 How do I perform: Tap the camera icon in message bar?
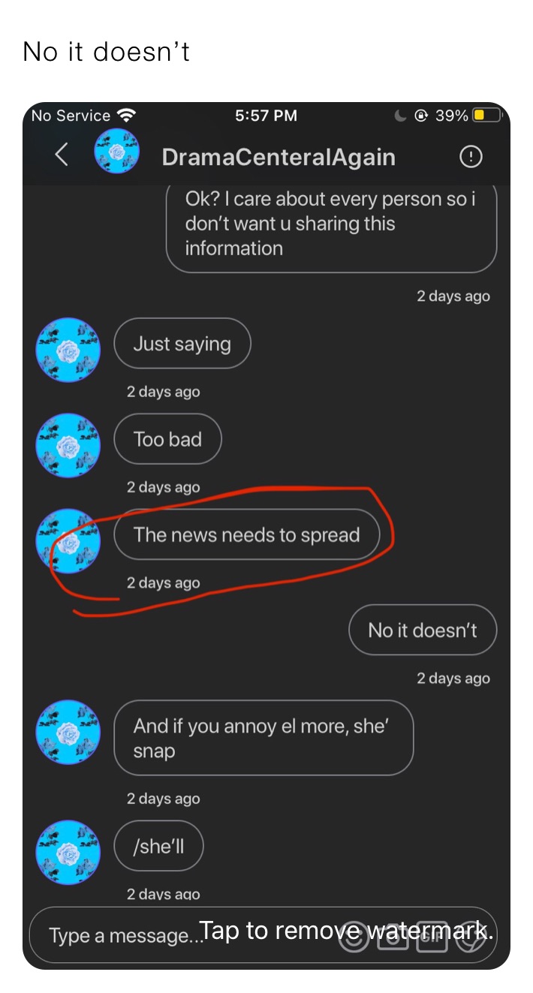[393, 937]
